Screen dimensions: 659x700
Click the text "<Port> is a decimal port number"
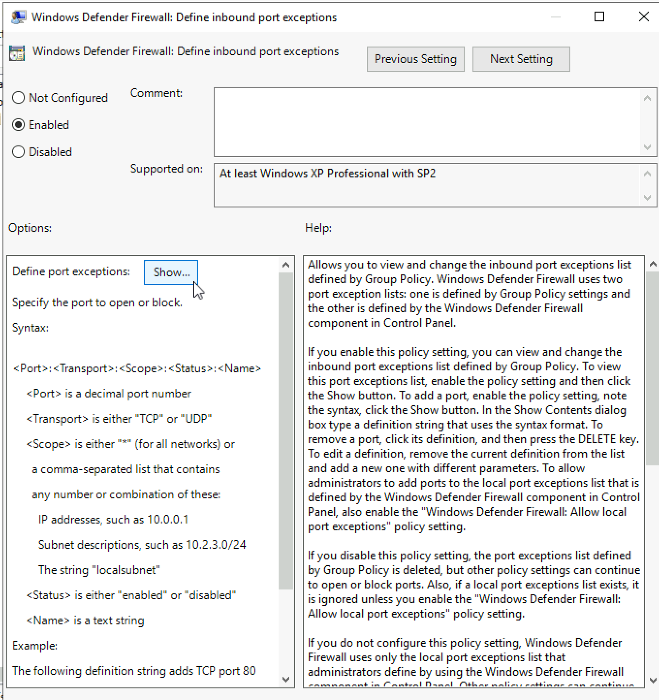pos(109,394)
